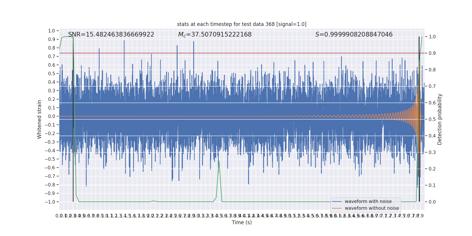This screenshot has width=472, height=236.
Task: Click the S=0.99999 annotation text
Action: point(354,35)
